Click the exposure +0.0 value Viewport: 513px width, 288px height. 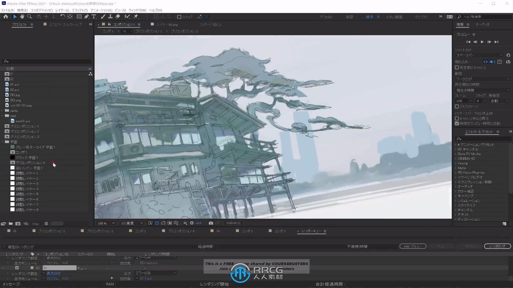198,223
